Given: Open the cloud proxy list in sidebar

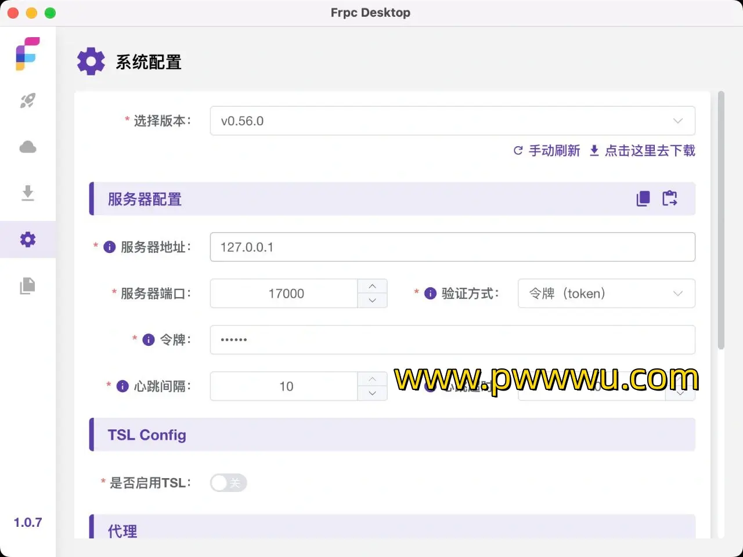Looking at the screenshot, I should tap(27, 147).
